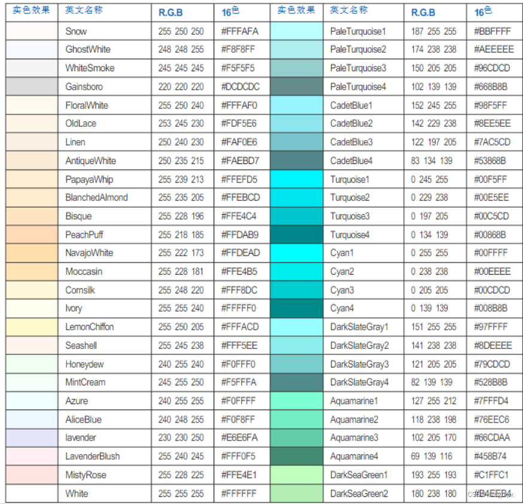The height and width of the screenshot is (504, 523).
Task: Click the PaleTurquoise4 color swatch
Action: coord(297,86)
